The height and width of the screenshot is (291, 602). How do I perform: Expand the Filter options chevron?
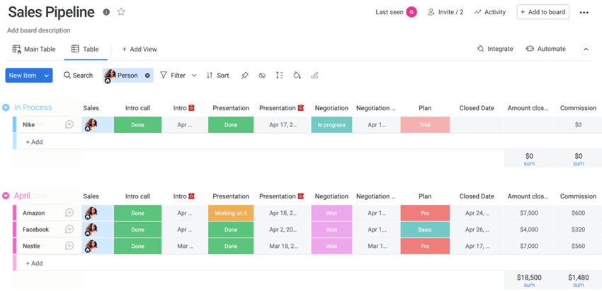pyautogui.click(x=193, y=76)
